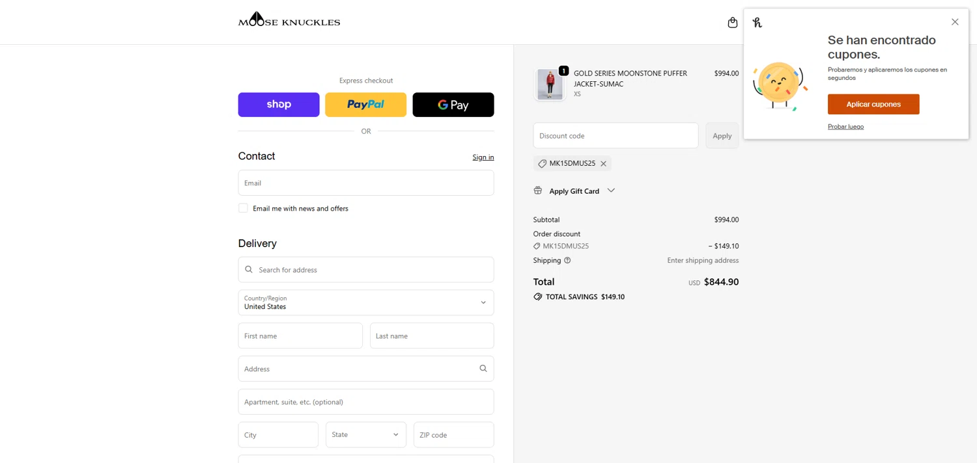Pay with Shop Pay express checkout
Image resolution: width=977 pixels, height=463 pixels.
tap(279, 105)
